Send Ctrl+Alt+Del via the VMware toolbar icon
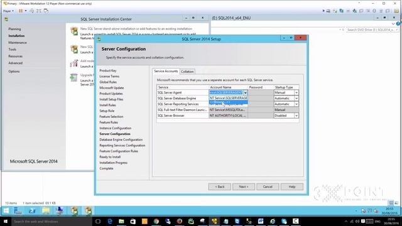The image size is (402, 226). tap(32, 11)
